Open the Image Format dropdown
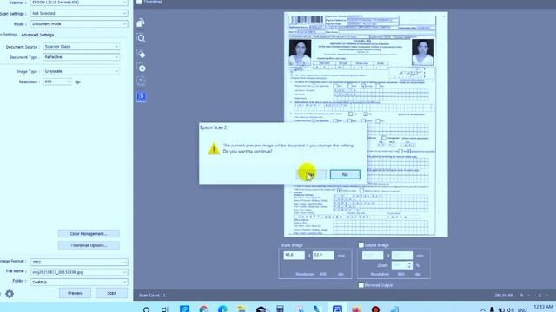Viewport: 556px width, 312px height. coord(79,262)
